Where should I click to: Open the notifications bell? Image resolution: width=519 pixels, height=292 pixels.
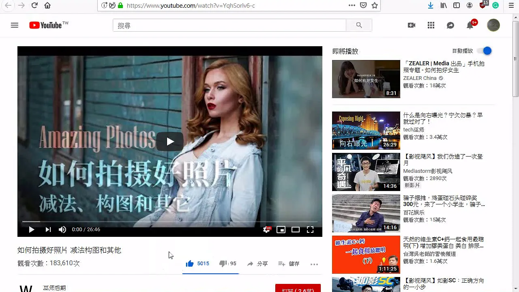(x=470, y=25)
